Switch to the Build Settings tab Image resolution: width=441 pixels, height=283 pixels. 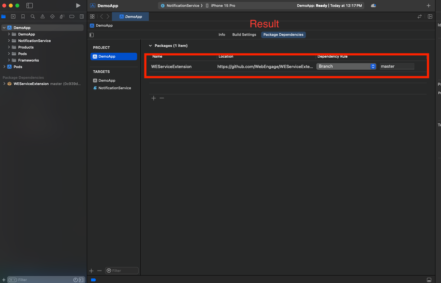244,35
